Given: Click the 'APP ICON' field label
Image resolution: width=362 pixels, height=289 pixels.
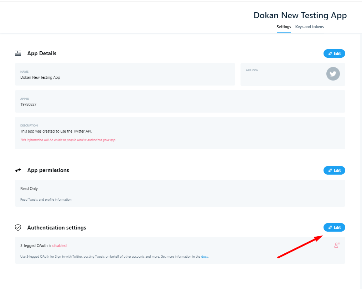Looking at the screenshot, I should pos(252,70).
